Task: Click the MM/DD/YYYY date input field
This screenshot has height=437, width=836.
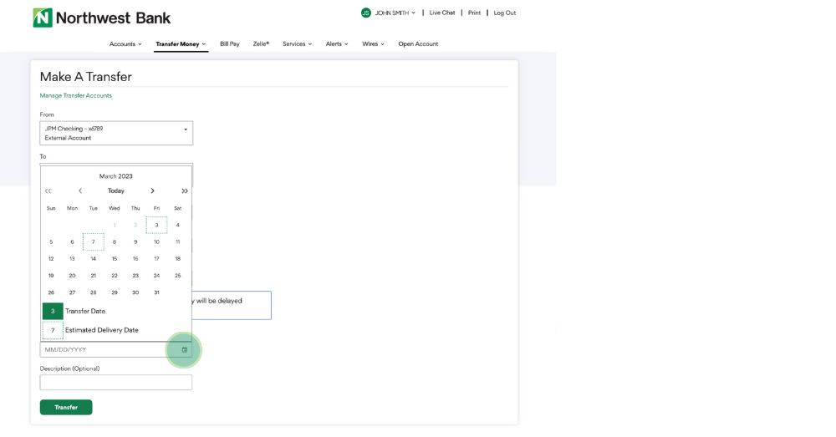Action: 104,350
